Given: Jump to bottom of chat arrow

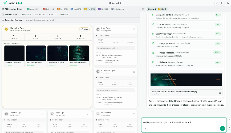Looking at the screenshot, I should (x=229, y=127).
